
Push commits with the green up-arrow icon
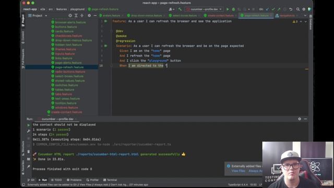[279, 9]
